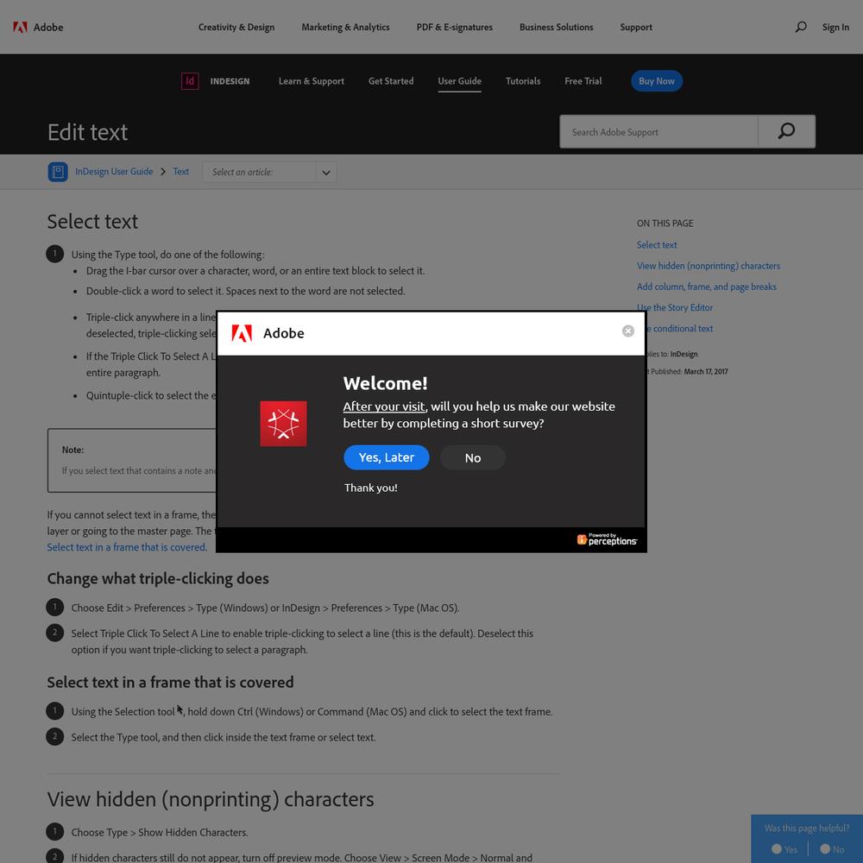This screenshot has width=863, height=863.
Task: Decline survey with No button
Action: pos(472,457)
